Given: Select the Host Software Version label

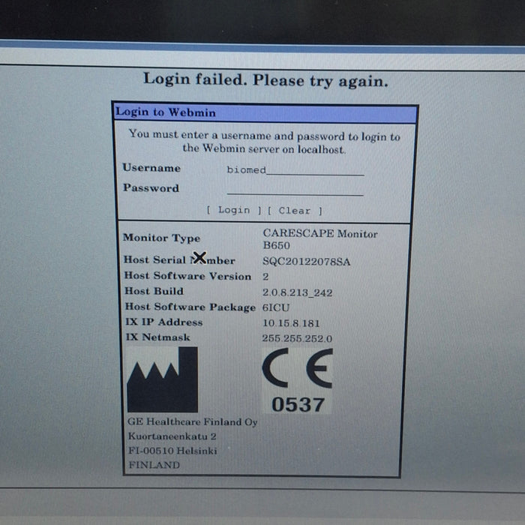Looking at the screenshot, I should [187, 276].
